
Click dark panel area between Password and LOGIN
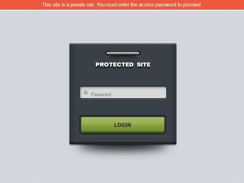[x=123, y=107]
